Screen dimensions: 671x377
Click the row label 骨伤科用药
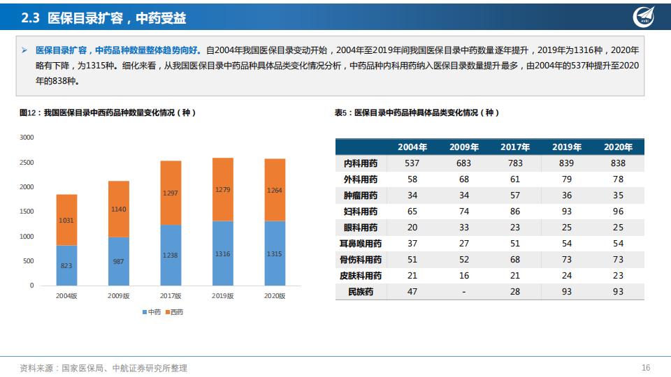[x=361, y=260]
